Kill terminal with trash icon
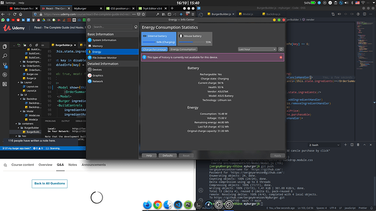The image size is (376, 211). [358, 145]
